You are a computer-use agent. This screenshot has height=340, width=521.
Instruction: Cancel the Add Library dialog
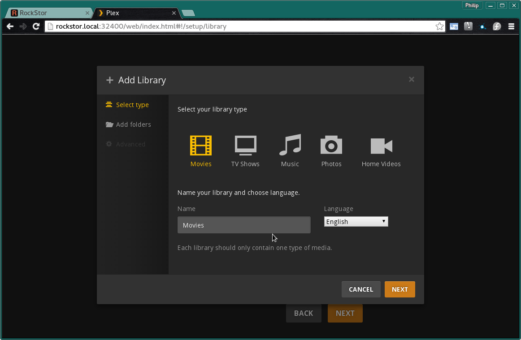click(x=361, y=289)
